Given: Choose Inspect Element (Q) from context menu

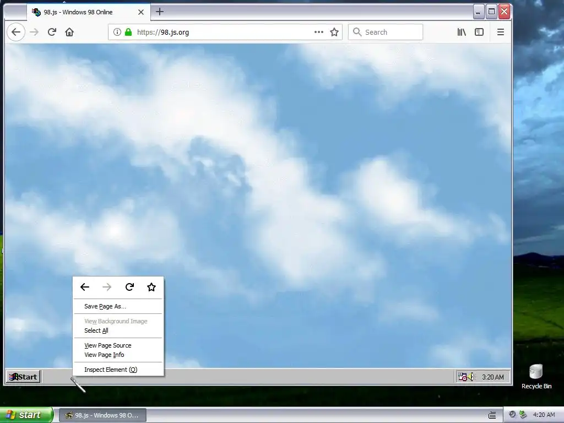Looking at the screenshot, I should point(118,370).
